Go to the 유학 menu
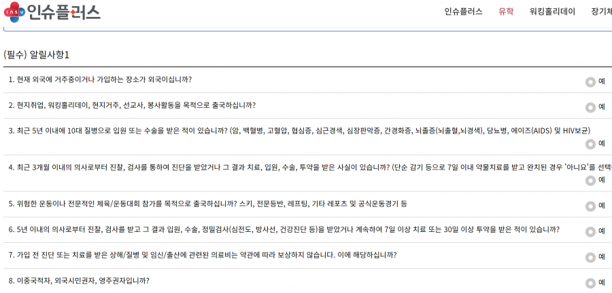This screenshot has width=612, height=293. pyautogui.click(x=506, y=12)
